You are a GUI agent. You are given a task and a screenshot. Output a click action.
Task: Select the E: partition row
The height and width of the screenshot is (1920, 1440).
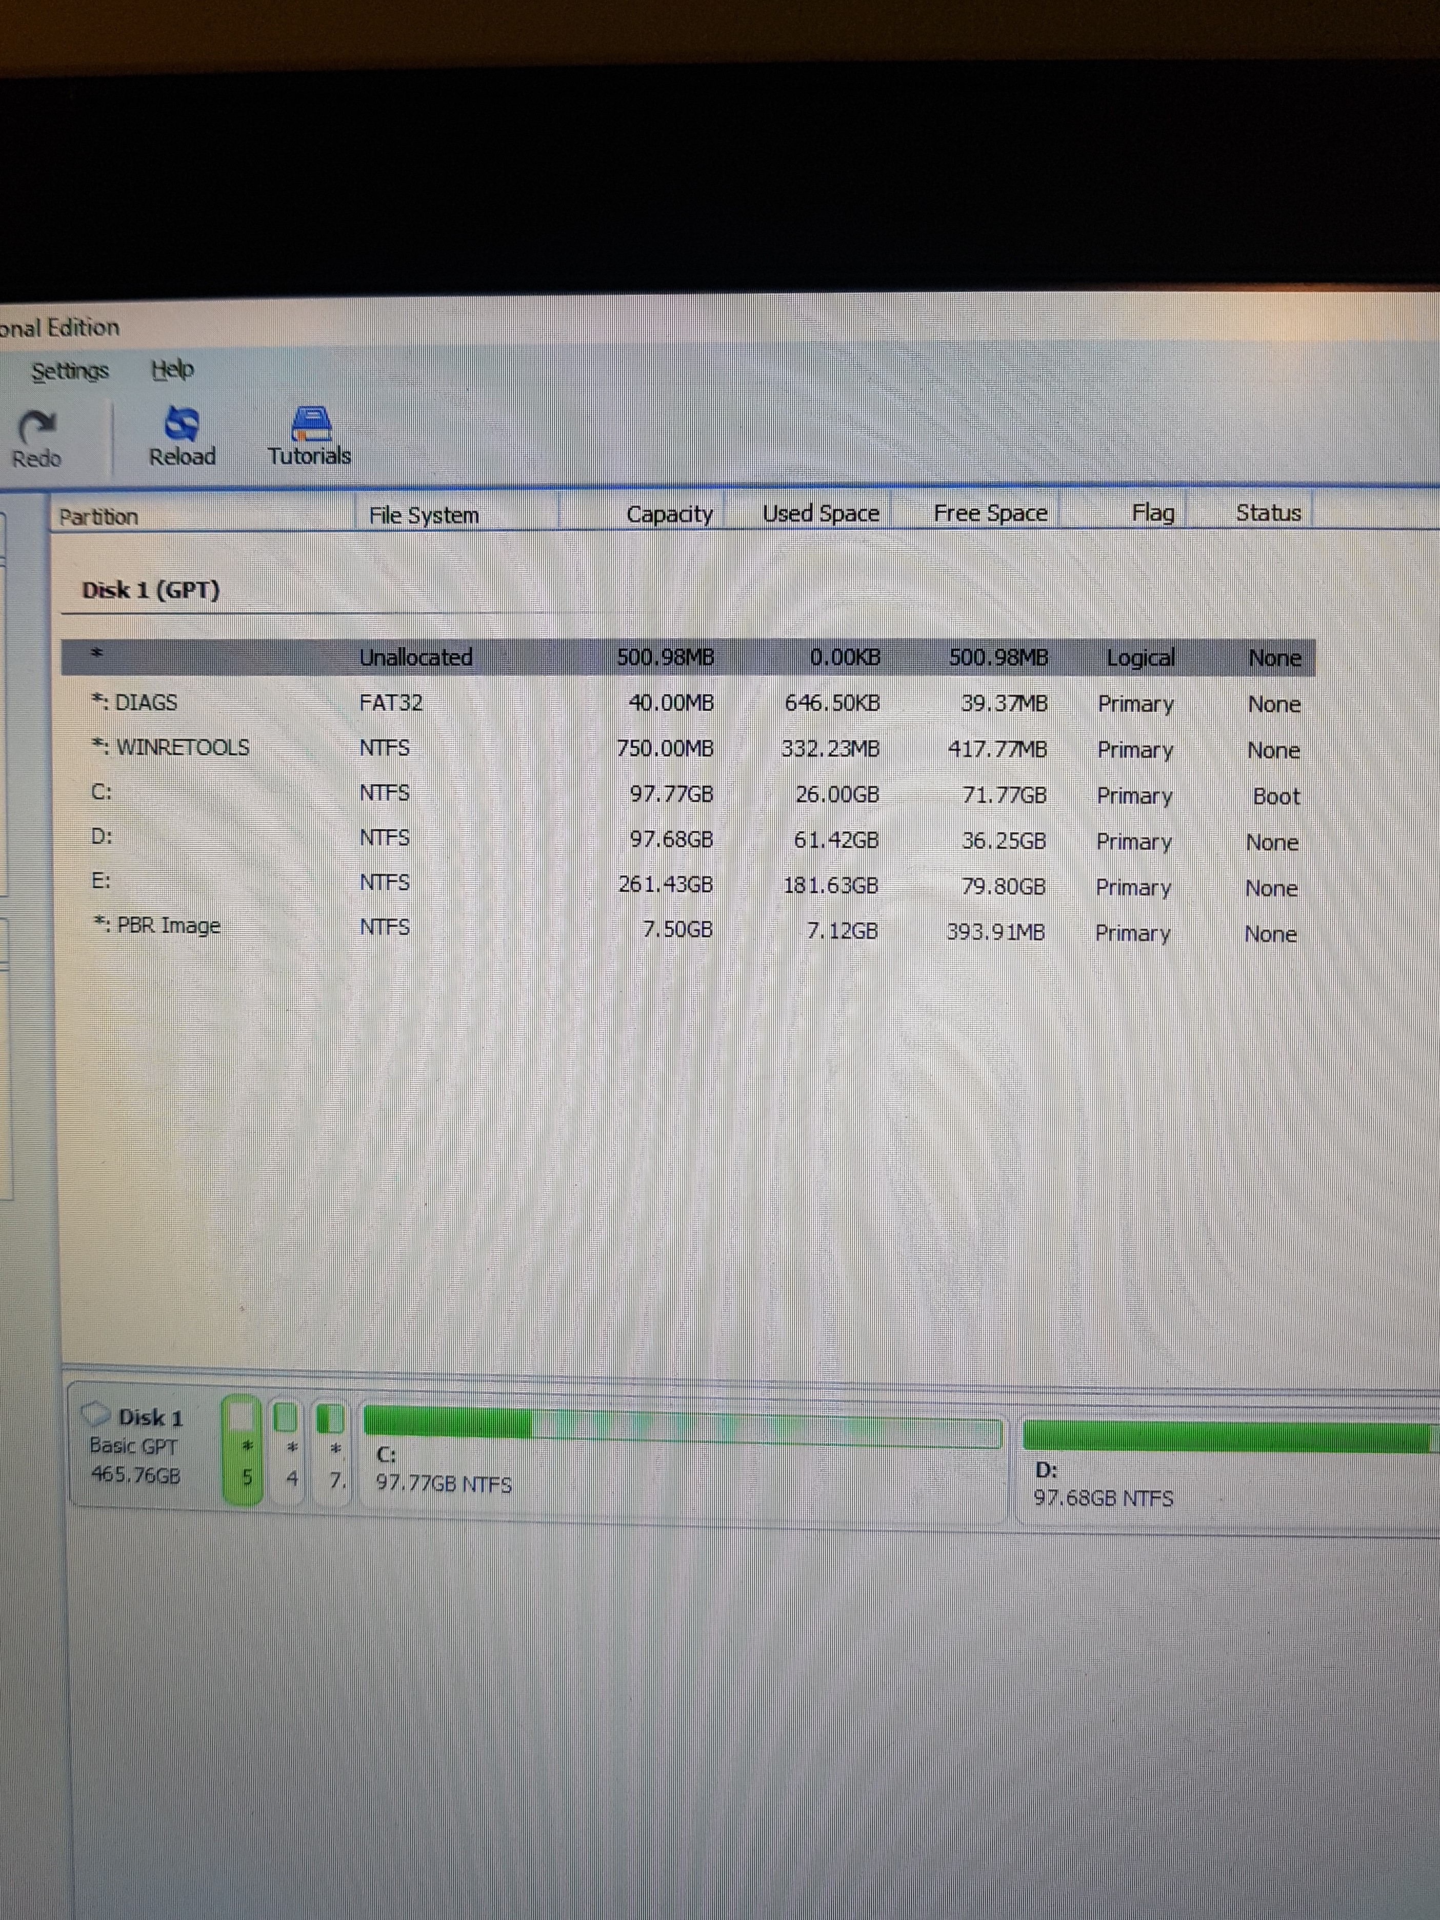click(688, 884)
